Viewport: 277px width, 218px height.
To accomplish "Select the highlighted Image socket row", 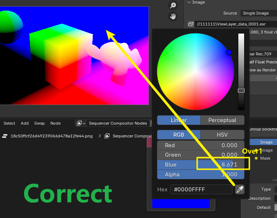I will click(263, 142).
